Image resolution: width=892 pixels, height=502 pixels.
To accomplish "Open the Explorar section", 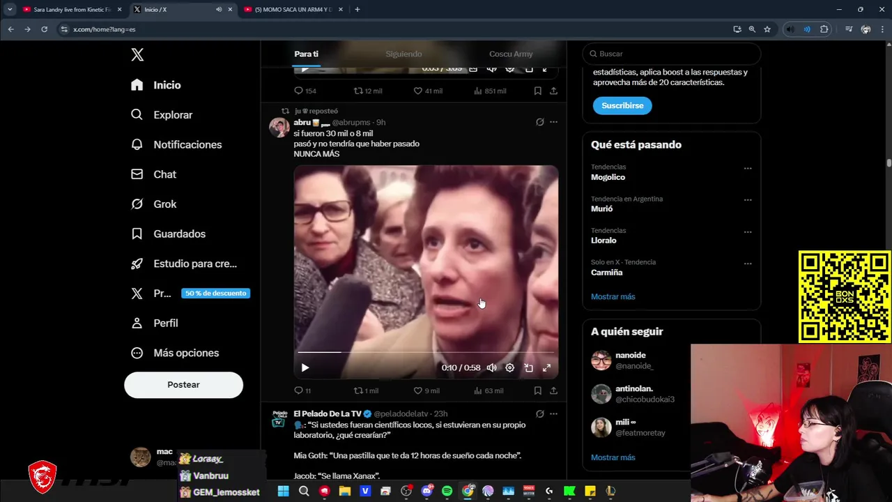I will coord(162,115).
